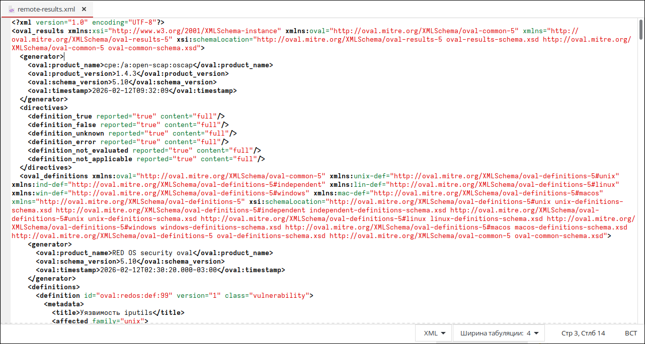Click the definition_unknown tag
The height and width of the screenshot is (344, 645).
coord(66,133)
